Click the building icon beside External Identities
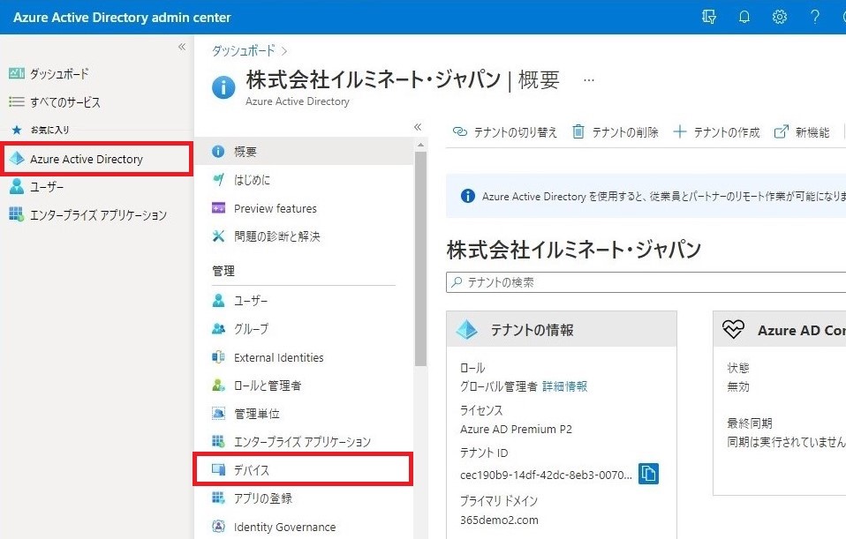 click(x=218, y=356)
